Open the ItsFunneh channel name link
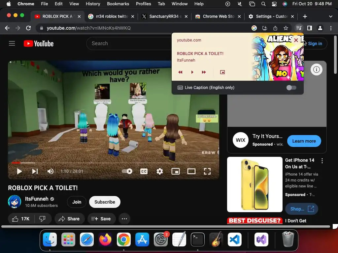 pos(37,199)
